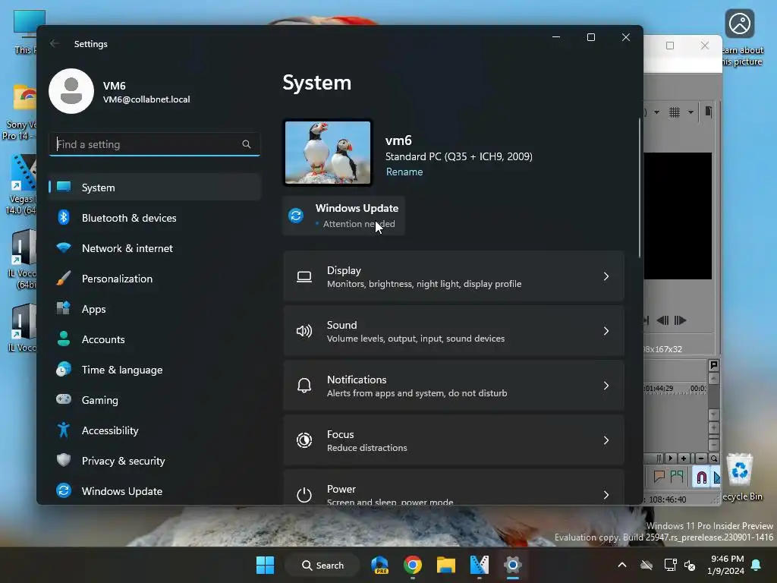Click the taskbar Search box

tap(322, 565)
